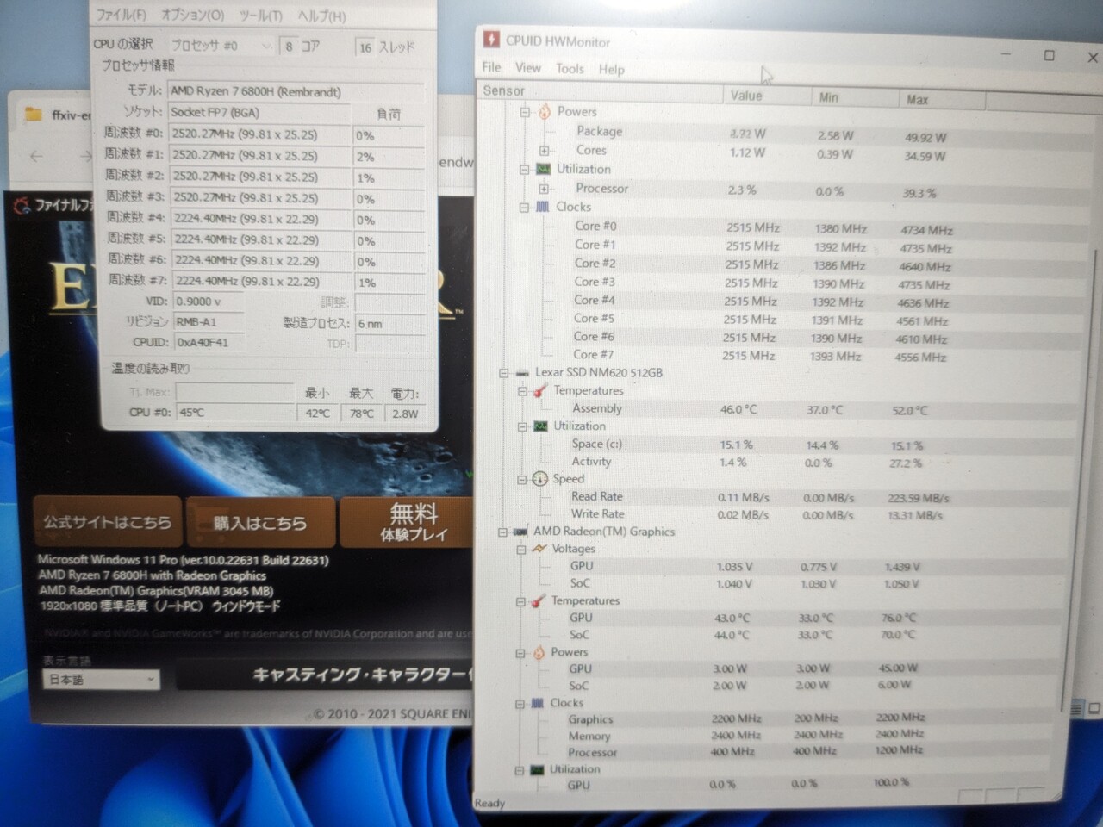1103x827 pixels.
Task: Collapse the GPU Clocks node above Graphics
Action: pos(520,704)
